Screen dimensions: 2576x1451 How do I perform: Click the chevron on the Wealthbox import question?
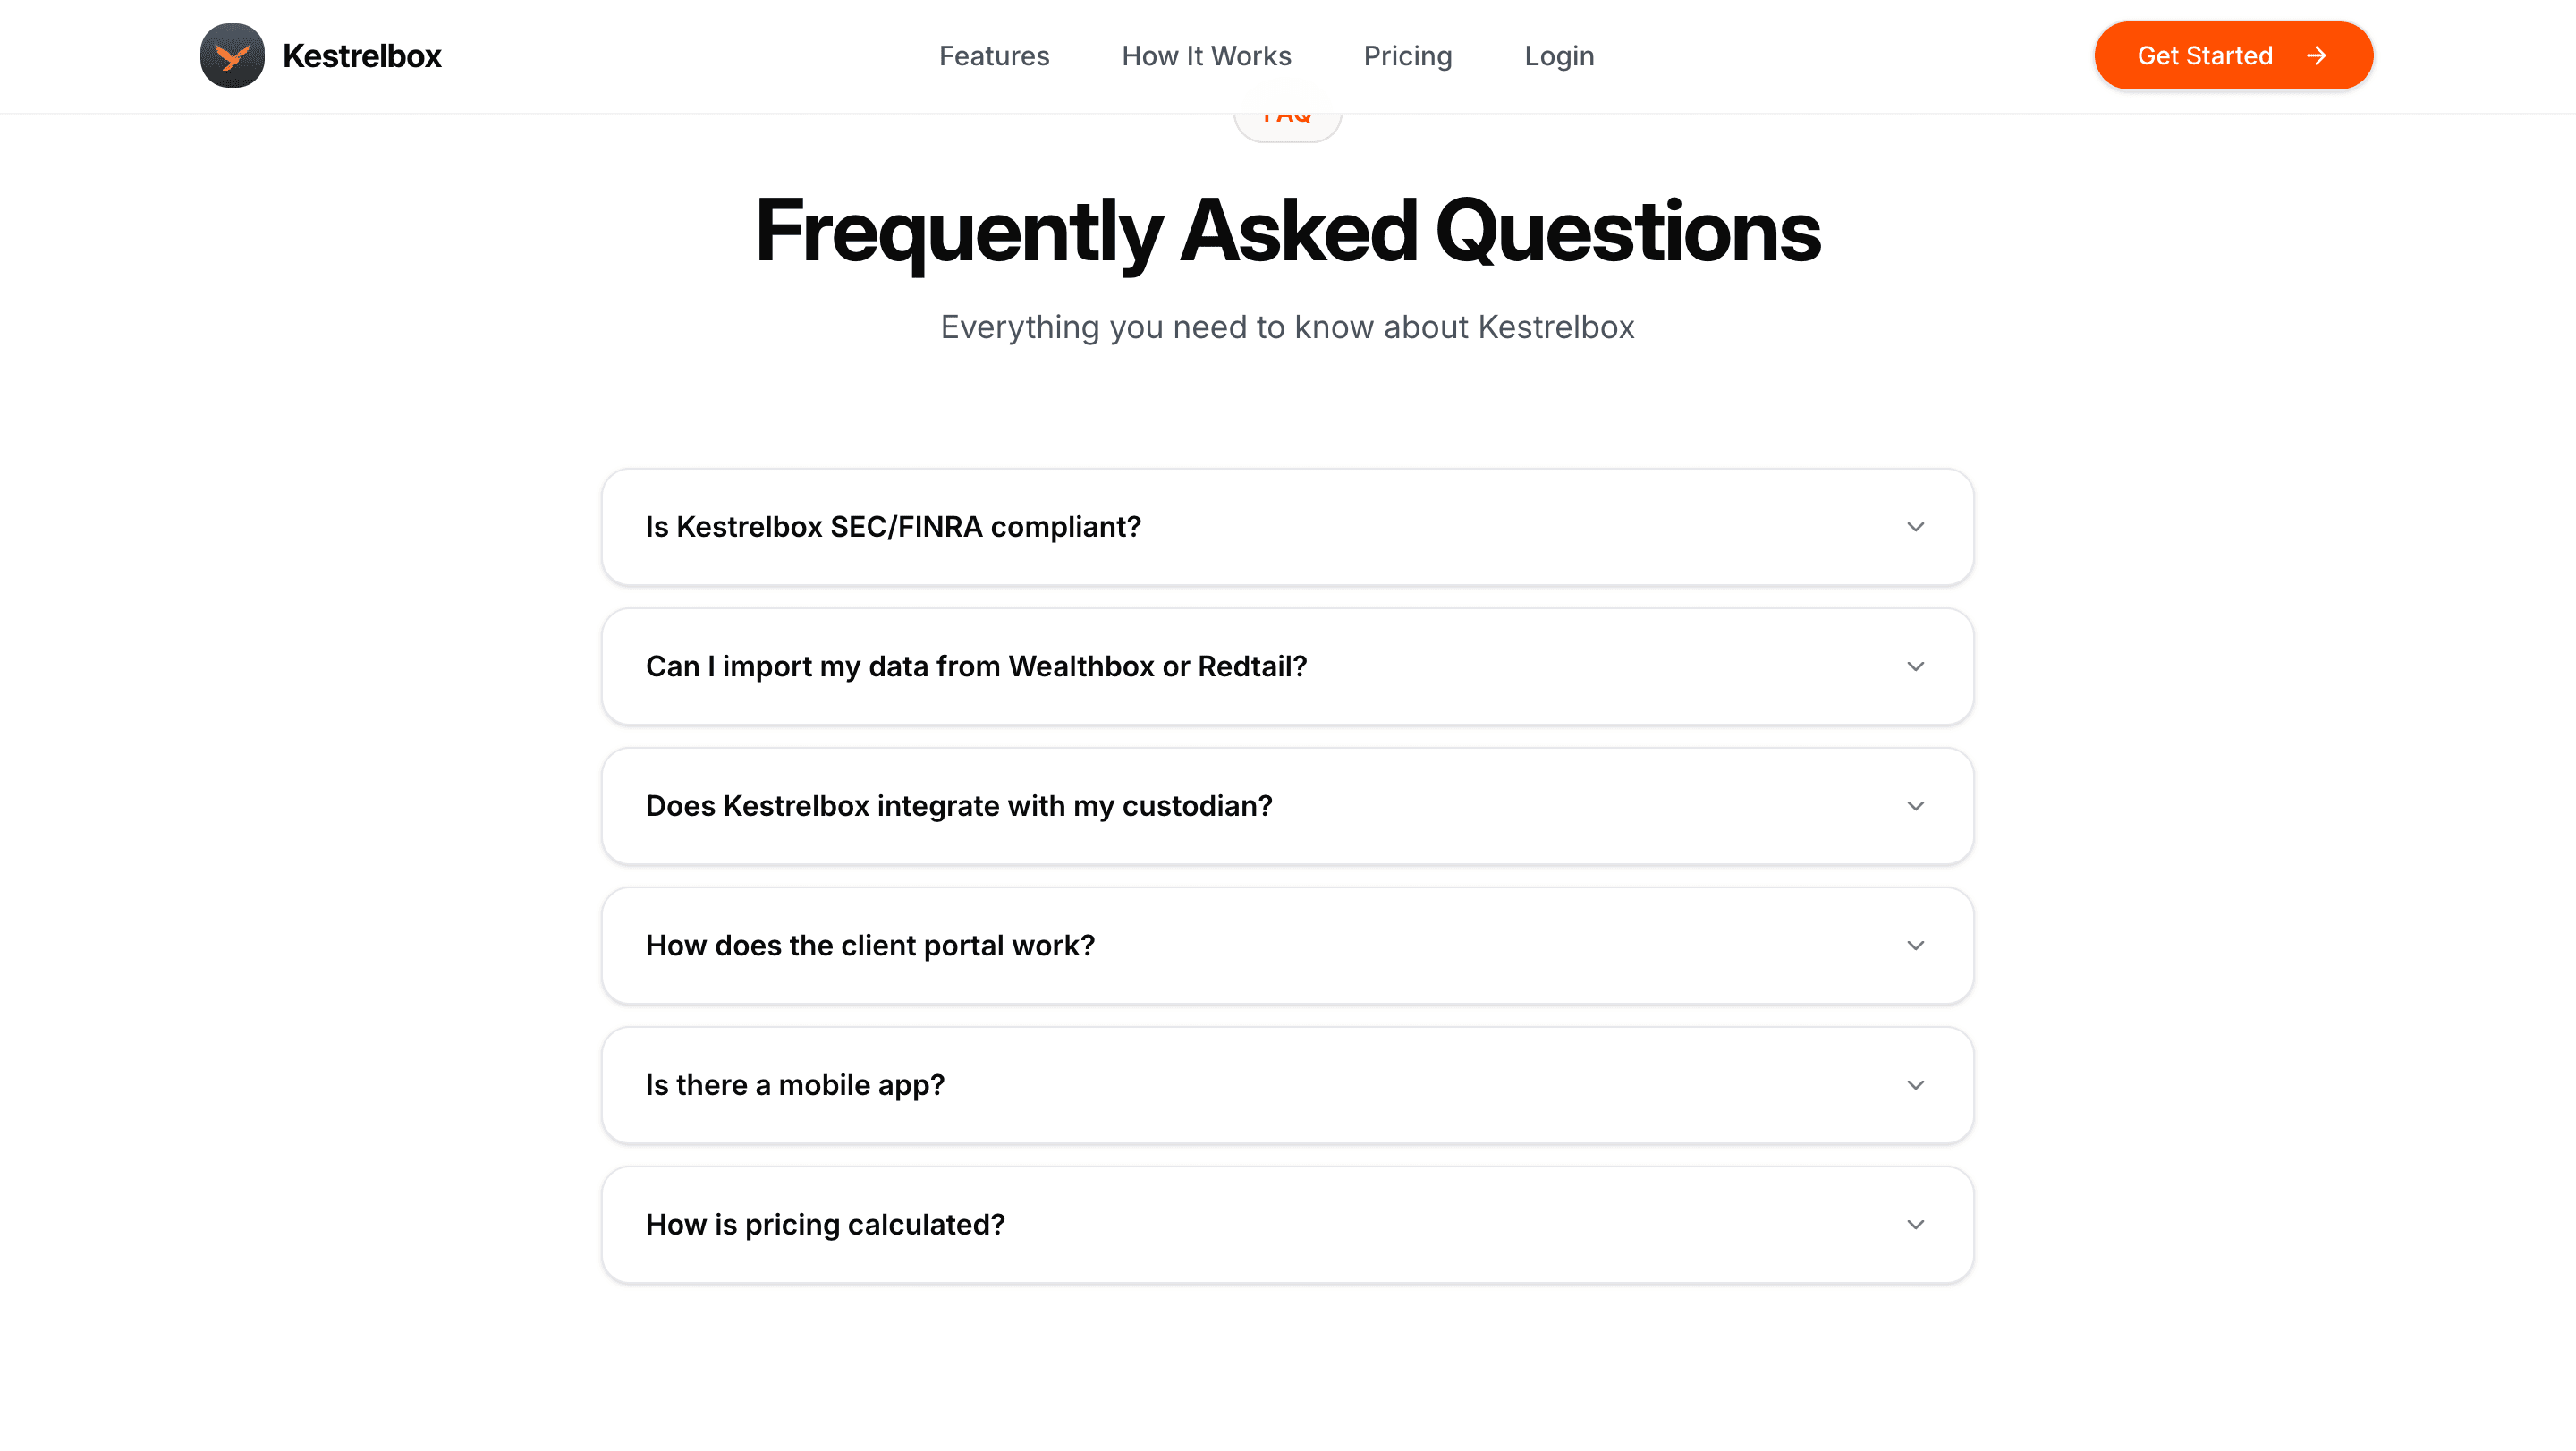pos(1915,666)
